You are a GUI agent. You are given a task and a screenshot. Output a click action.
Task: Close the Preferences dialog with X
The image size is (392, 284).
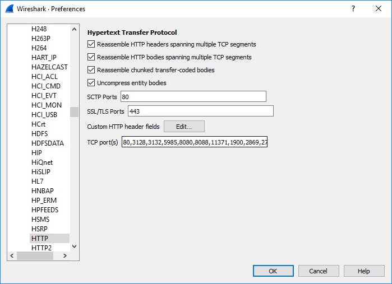379,9
